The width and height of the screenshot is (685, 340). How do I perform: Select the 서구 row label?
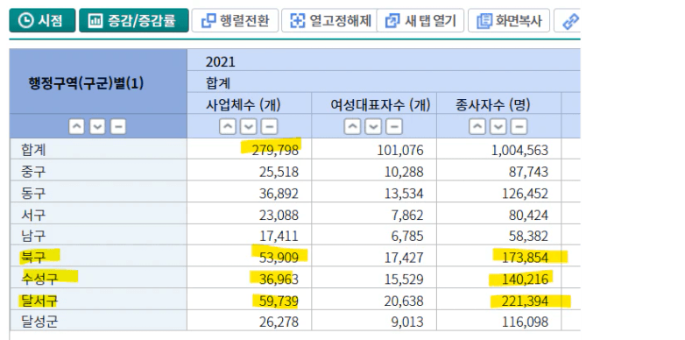33,215
